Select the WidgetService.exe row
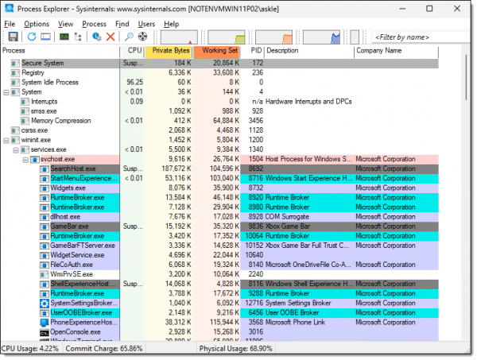 [219, 255]
